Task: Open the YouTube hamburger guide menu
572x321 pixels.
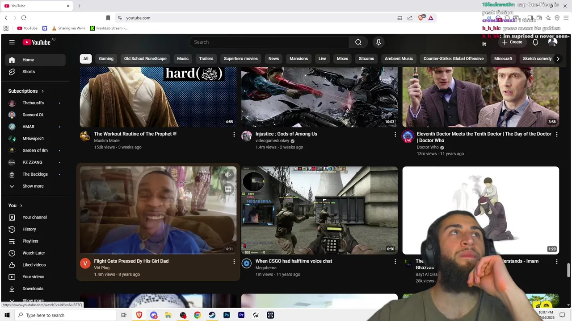Action: 12,42
